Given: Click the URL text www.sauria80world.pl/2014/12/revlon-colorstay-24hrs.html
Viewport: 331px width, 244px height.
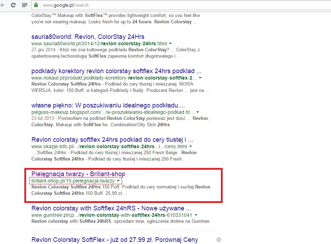Looking at the screenshot, I should click(99, 43).
